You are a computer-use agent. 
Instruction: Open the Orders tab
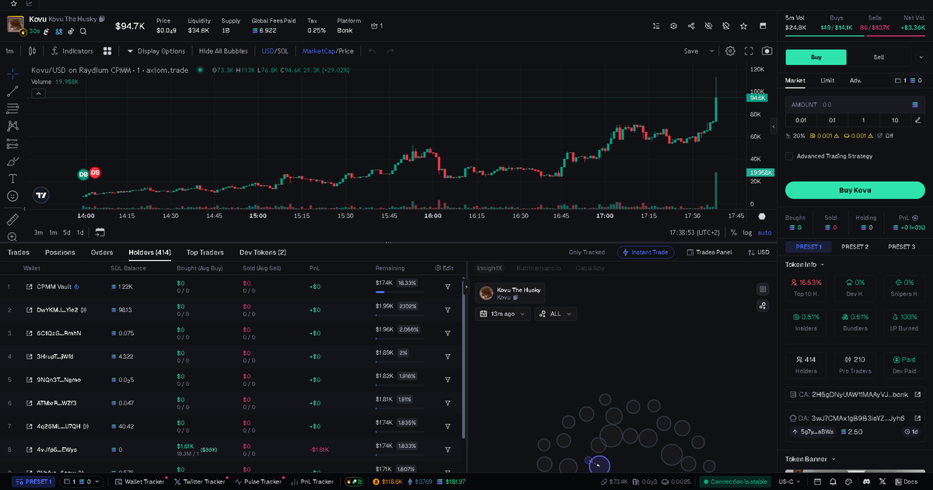pos(102,252)
